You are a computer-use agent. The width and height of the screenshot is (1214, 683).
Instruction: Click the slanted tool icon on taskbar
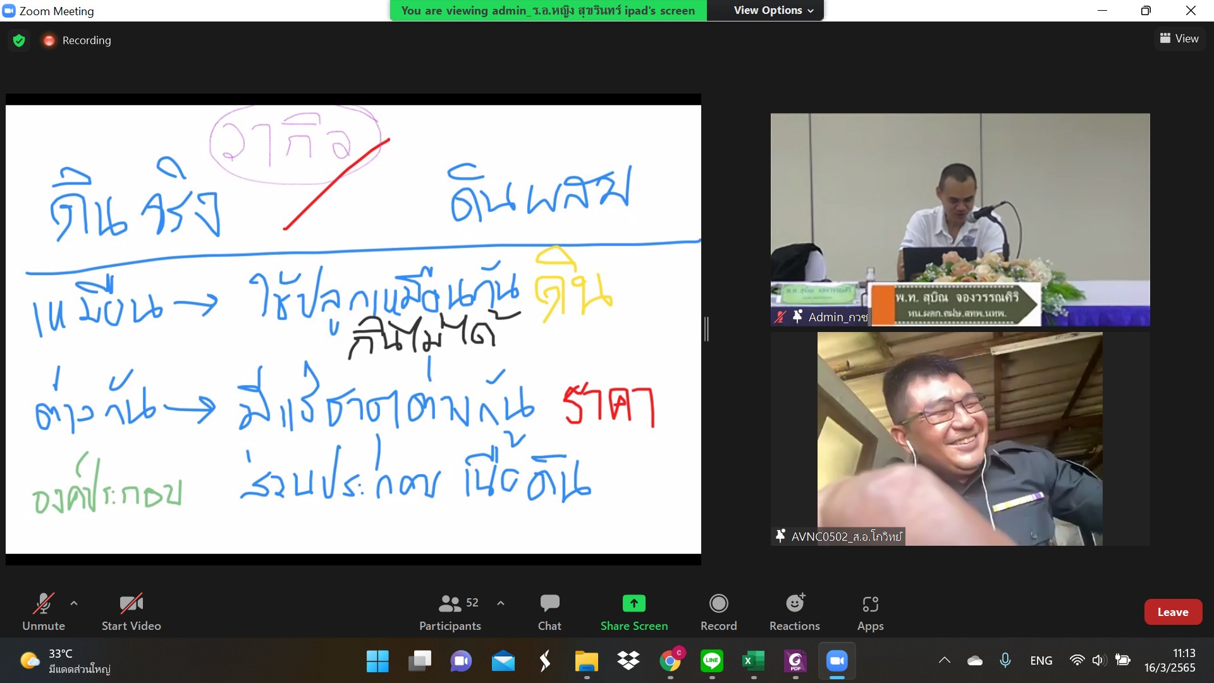[x=544, y=661]
